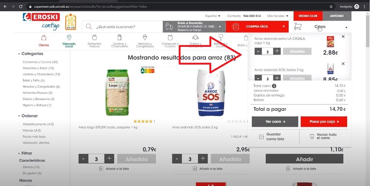Screen dimensions: 370x186
Task: Click the ¿Qué estás buscando? search field
Action: (x=122, y=27)
